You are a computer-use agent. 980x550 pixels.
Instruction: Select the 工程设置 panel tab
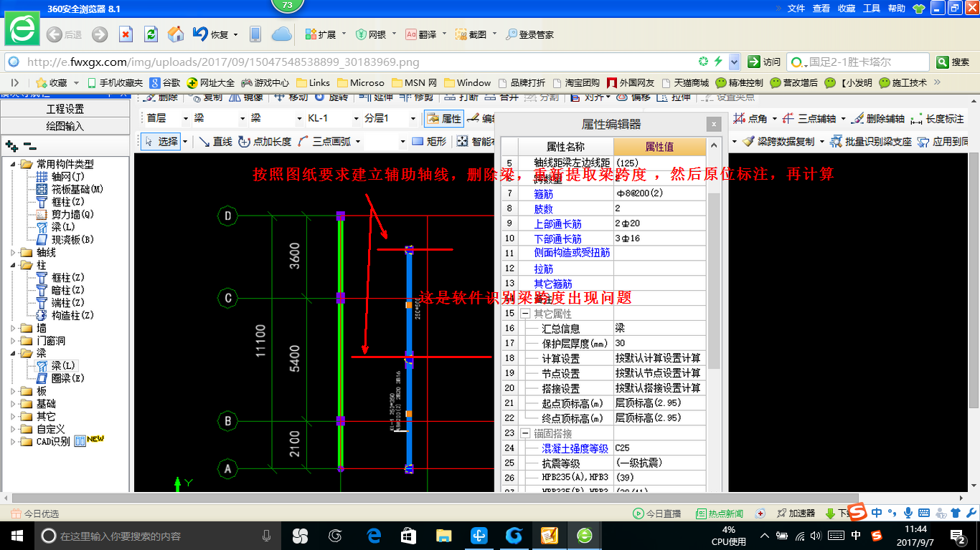coord(65,109)
